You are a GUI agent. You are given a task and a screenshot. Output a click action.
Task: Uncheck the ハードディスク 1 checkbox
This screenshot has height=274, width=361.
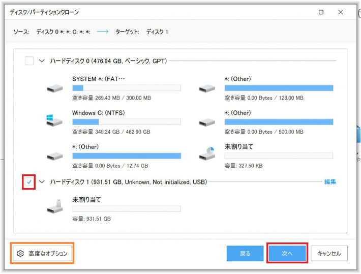pyautogui.click(x=29, y=182)
